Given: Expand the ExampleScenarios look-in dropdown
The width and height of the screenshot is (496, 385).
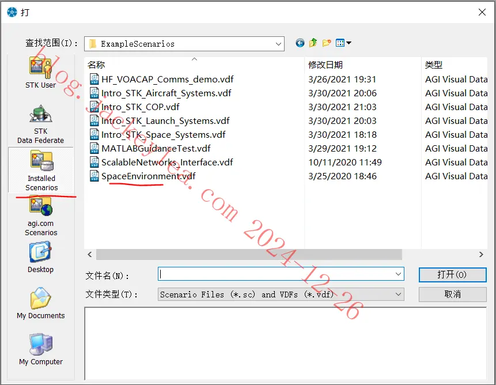Looking at the screenshot, I should [278, 44].
